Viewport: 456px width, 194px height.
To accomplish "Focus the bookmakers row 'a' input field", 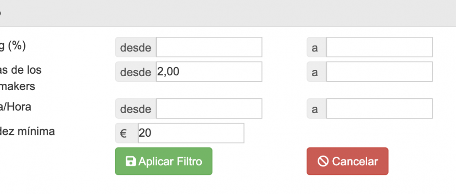I will point(379,72).
